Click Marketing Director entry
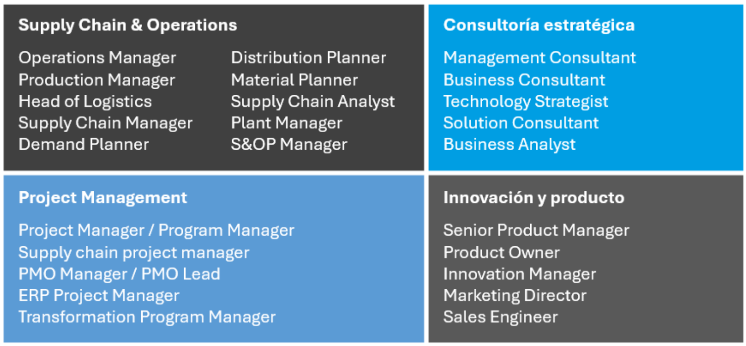Viewport: 746px width, 346px height. (x=515, y=296)
